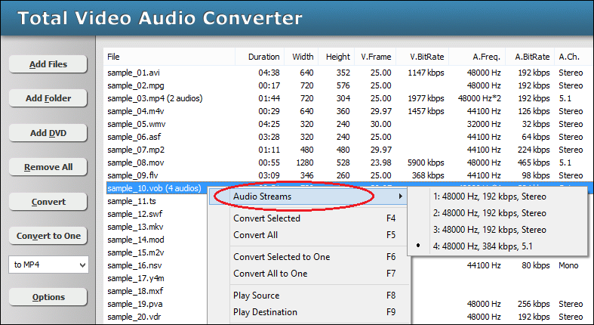Select file sample_03.mp4 (2 audios)
Image resolution: width=594 pixels, height=325 pixels.
click(x=155, y=98)
